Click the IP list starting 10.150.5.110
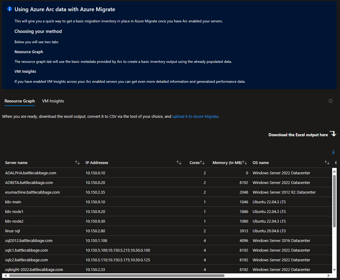Viewport: 340px width, 280px height. click(118, 260)
